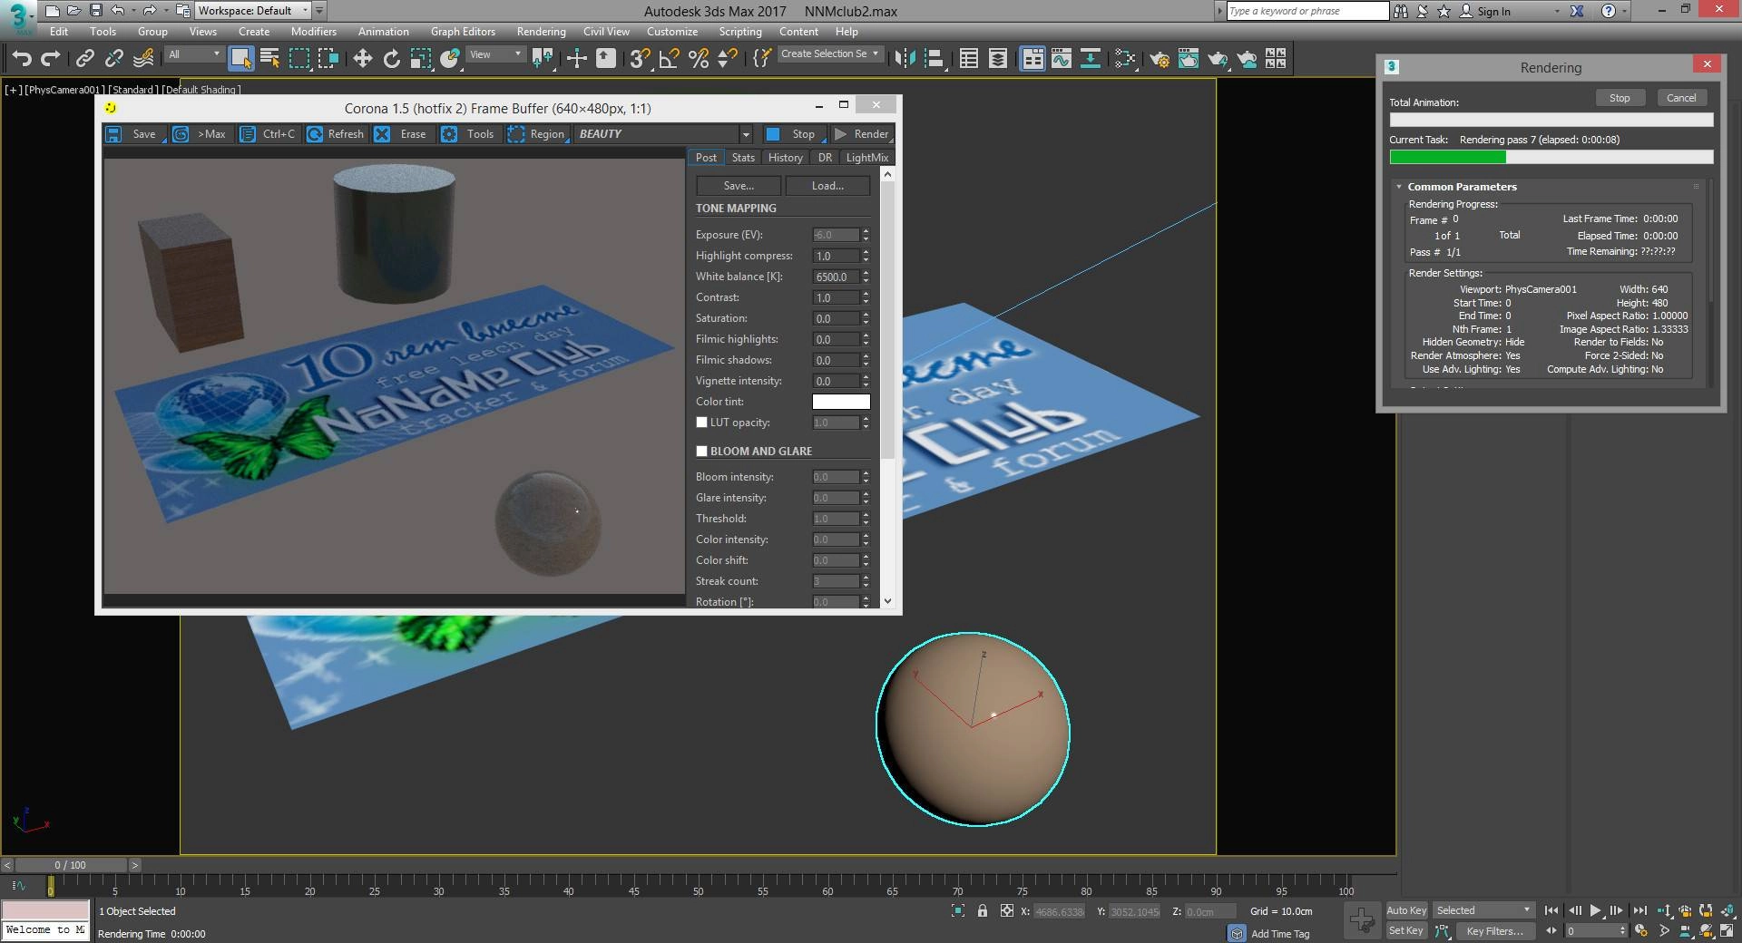Click Cancel in Rendering dialog
1742x943 pixels.
(x=1681, y=98)
